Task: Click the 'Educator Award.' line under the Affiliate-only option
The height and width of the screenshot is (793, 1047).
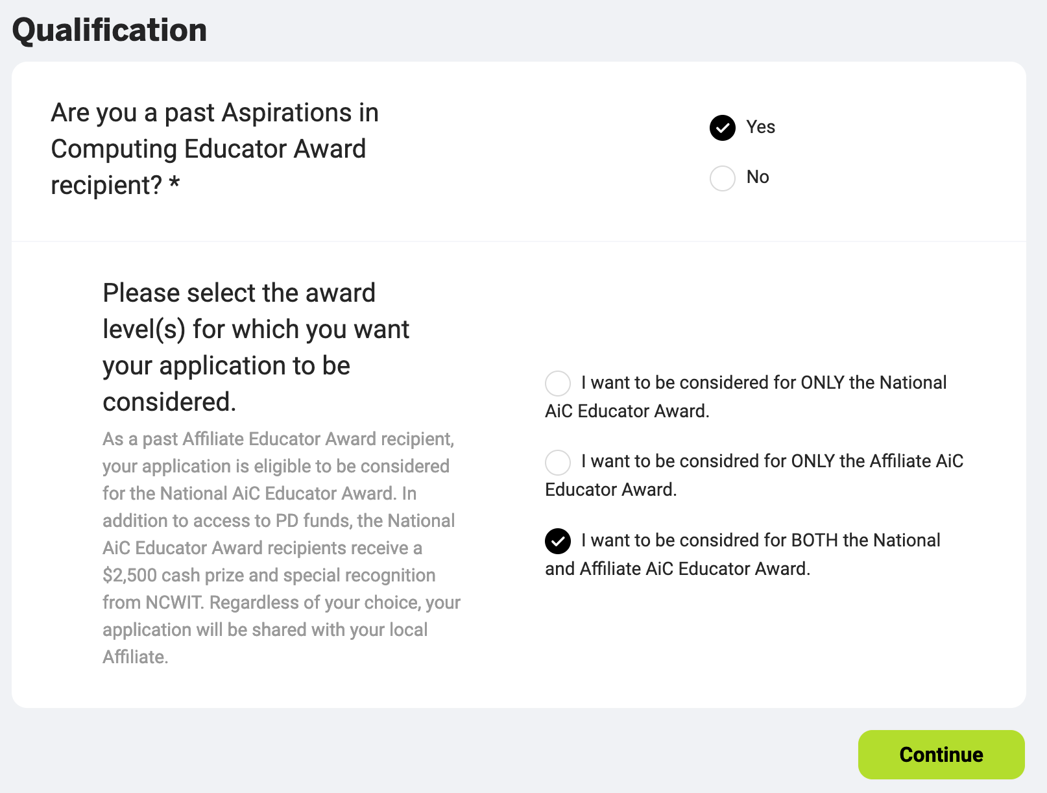Action: point(611,489)
